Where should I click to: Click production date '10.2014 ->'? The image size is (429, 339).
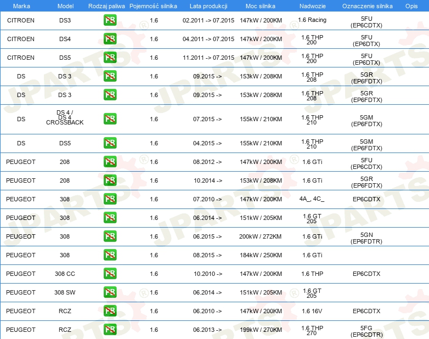[208, 180]
